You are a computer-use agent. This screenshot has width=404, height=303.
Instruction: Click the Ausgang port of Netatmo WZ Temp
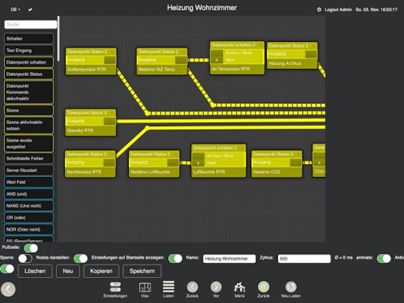[x=181, y=60]
